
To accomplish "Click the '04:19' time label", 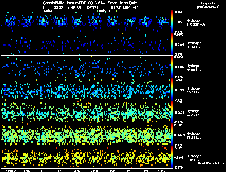I will tap(145, 171).
